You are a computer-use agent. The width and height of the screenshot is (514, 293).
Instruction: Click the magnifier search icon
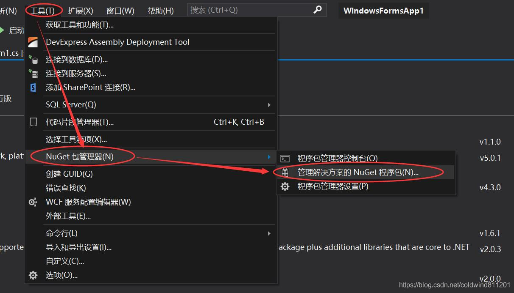tap(317, 10)
